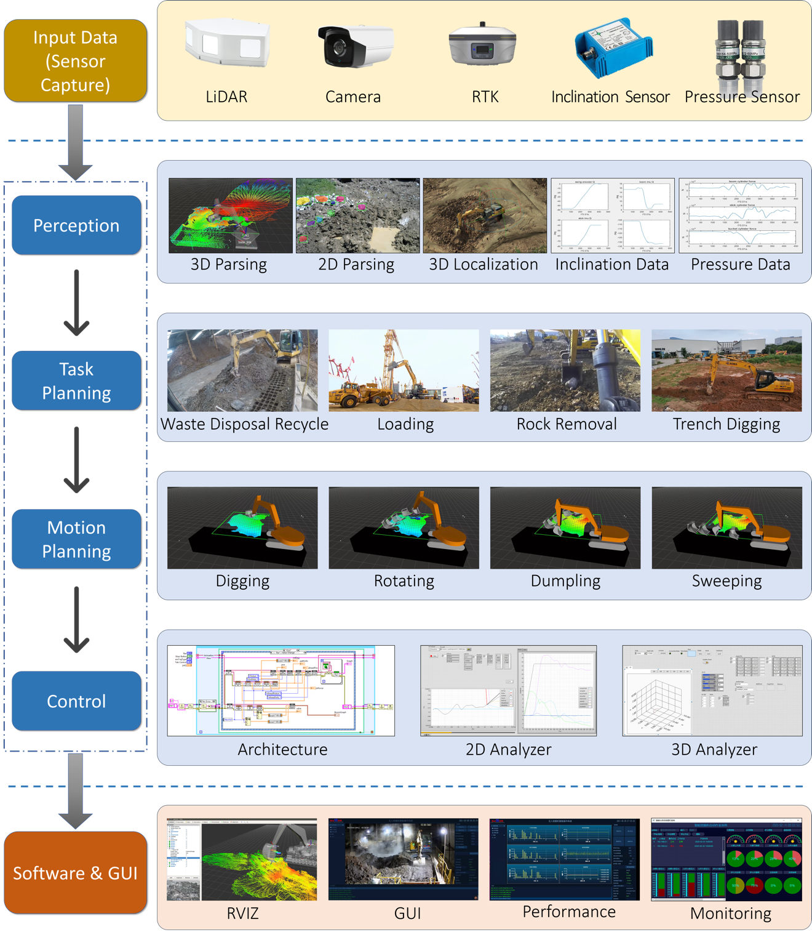This screenshot has height=935, width=812.
Task: Click the 'Waste Disposal Recycle' caption
Action: tap(245, 424)
